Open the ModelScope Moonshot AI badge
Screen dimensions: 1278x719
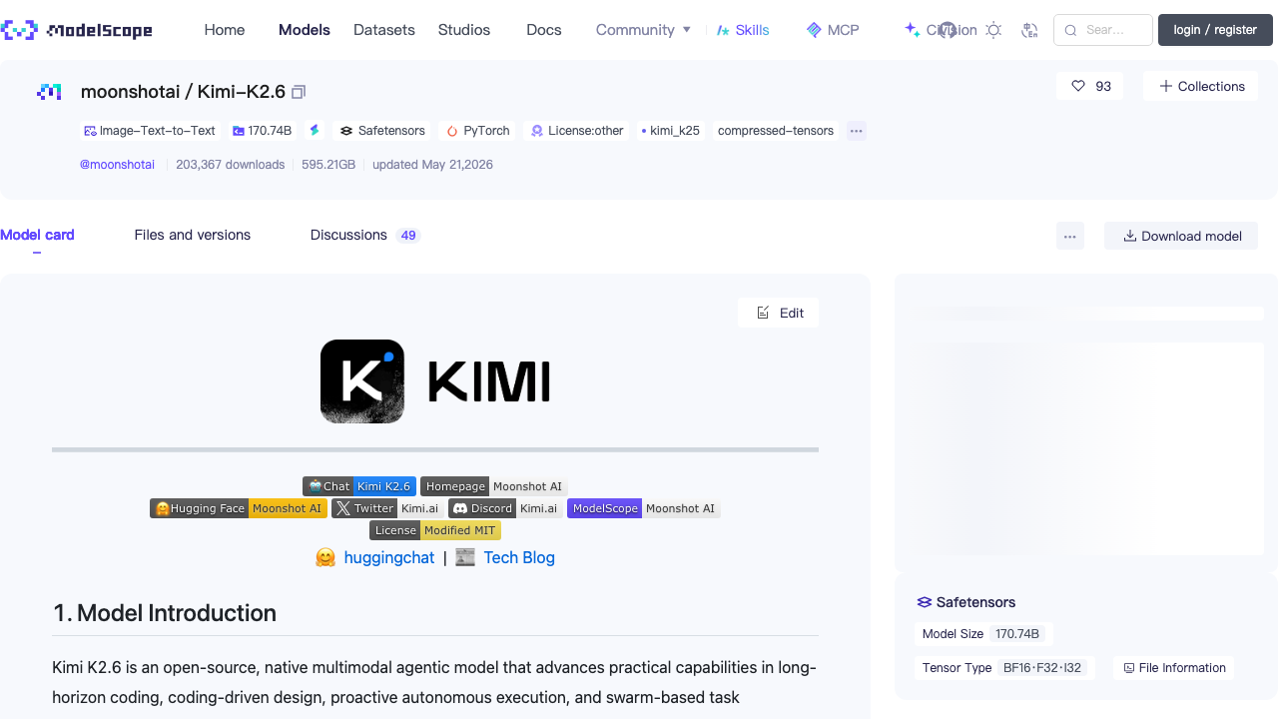[x=644, y=508]
